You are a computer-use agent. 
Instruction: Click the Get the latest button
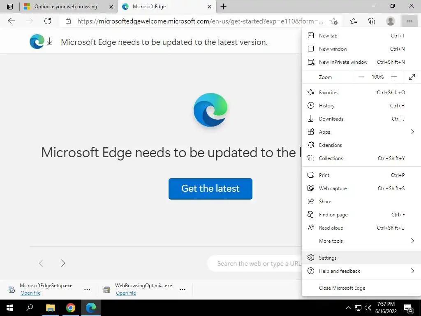click(x=210, y=188)
